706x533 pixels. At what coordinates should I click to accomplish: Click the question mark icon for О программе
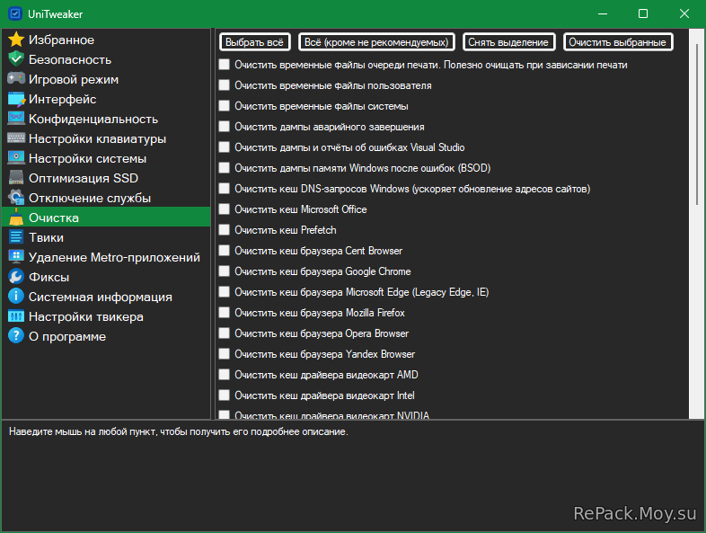click(15, 336)
